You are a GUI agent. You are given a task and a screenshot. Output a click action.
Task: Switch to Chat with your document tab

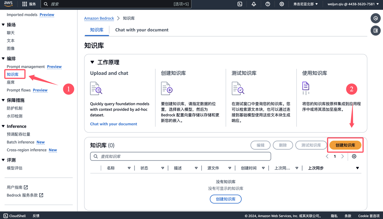[x=142, y=30]
